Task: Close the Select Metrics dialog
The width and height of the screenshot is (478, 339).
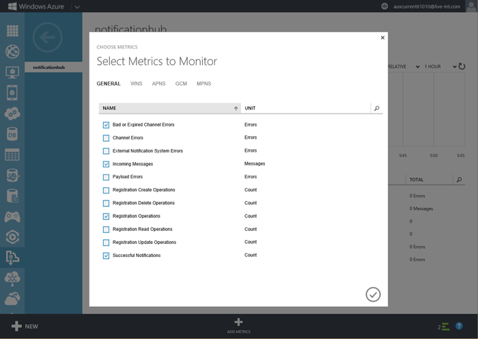Action: (382, 38)
